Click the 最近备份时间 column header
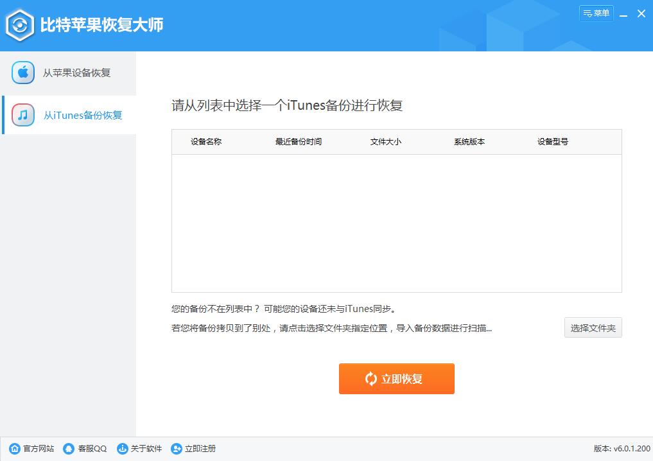 point(299,141)
